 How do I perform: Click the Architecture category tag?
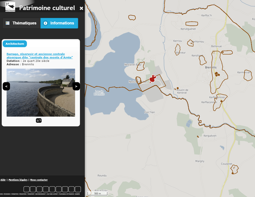[15, 44]
